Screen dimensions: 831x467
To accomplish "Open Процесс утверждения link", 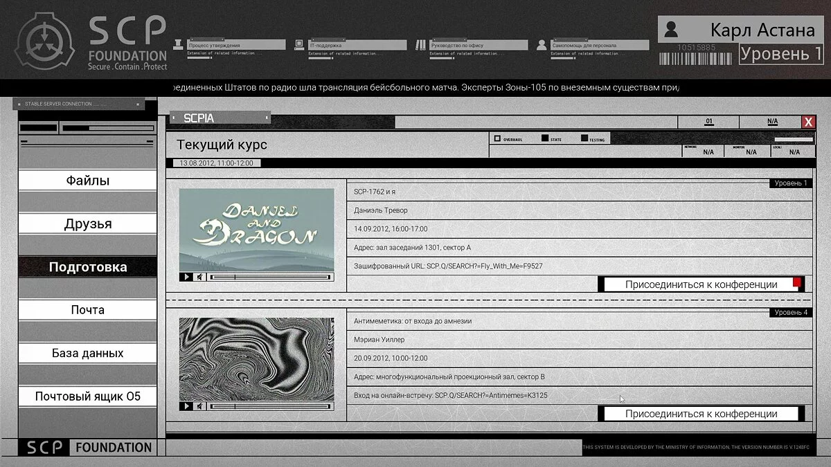I will pyautogui.click(x=236, y=45).
